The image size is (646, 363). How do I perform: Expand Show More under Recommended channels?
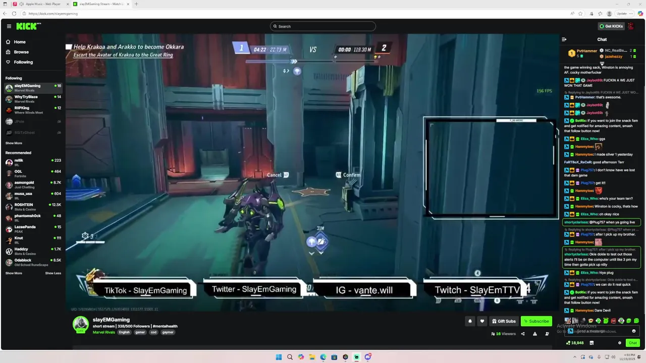(x=14, y=273)
